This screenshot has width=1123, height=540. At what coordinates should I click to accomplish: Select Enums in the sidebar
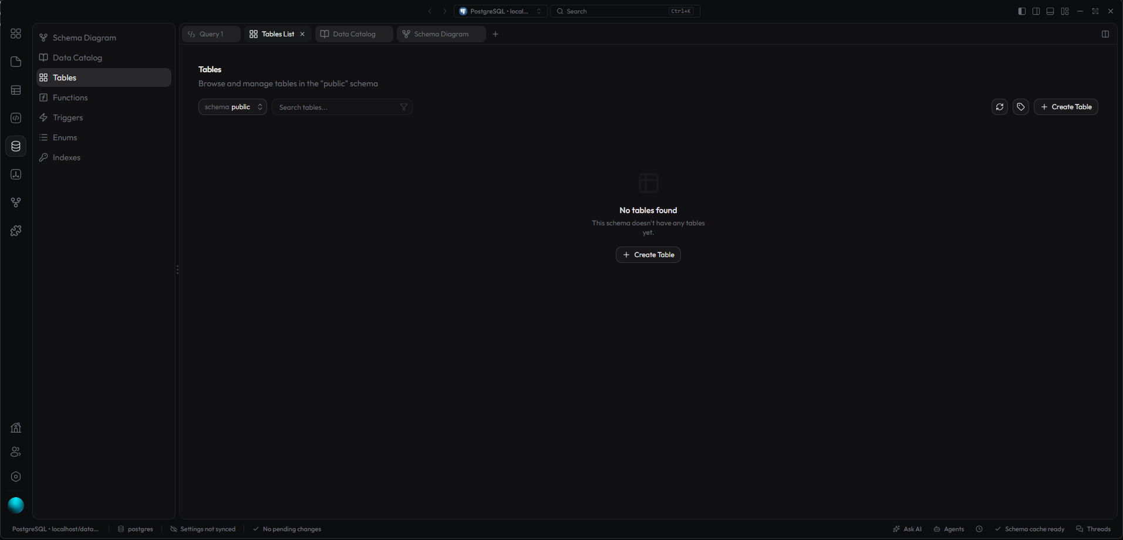tap(104, 137)
